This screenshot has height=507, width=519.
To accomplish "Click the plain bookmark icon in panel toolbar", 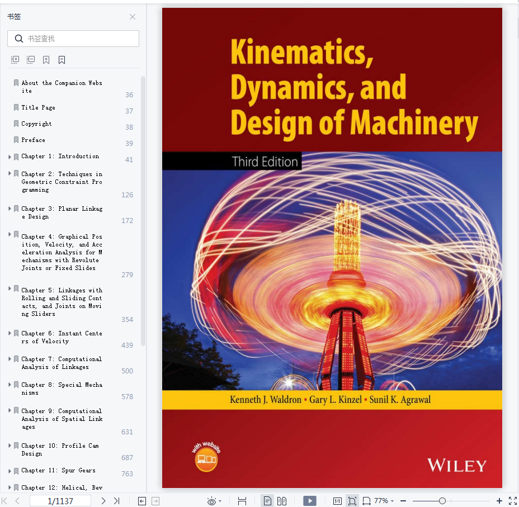I will point(62,60).
